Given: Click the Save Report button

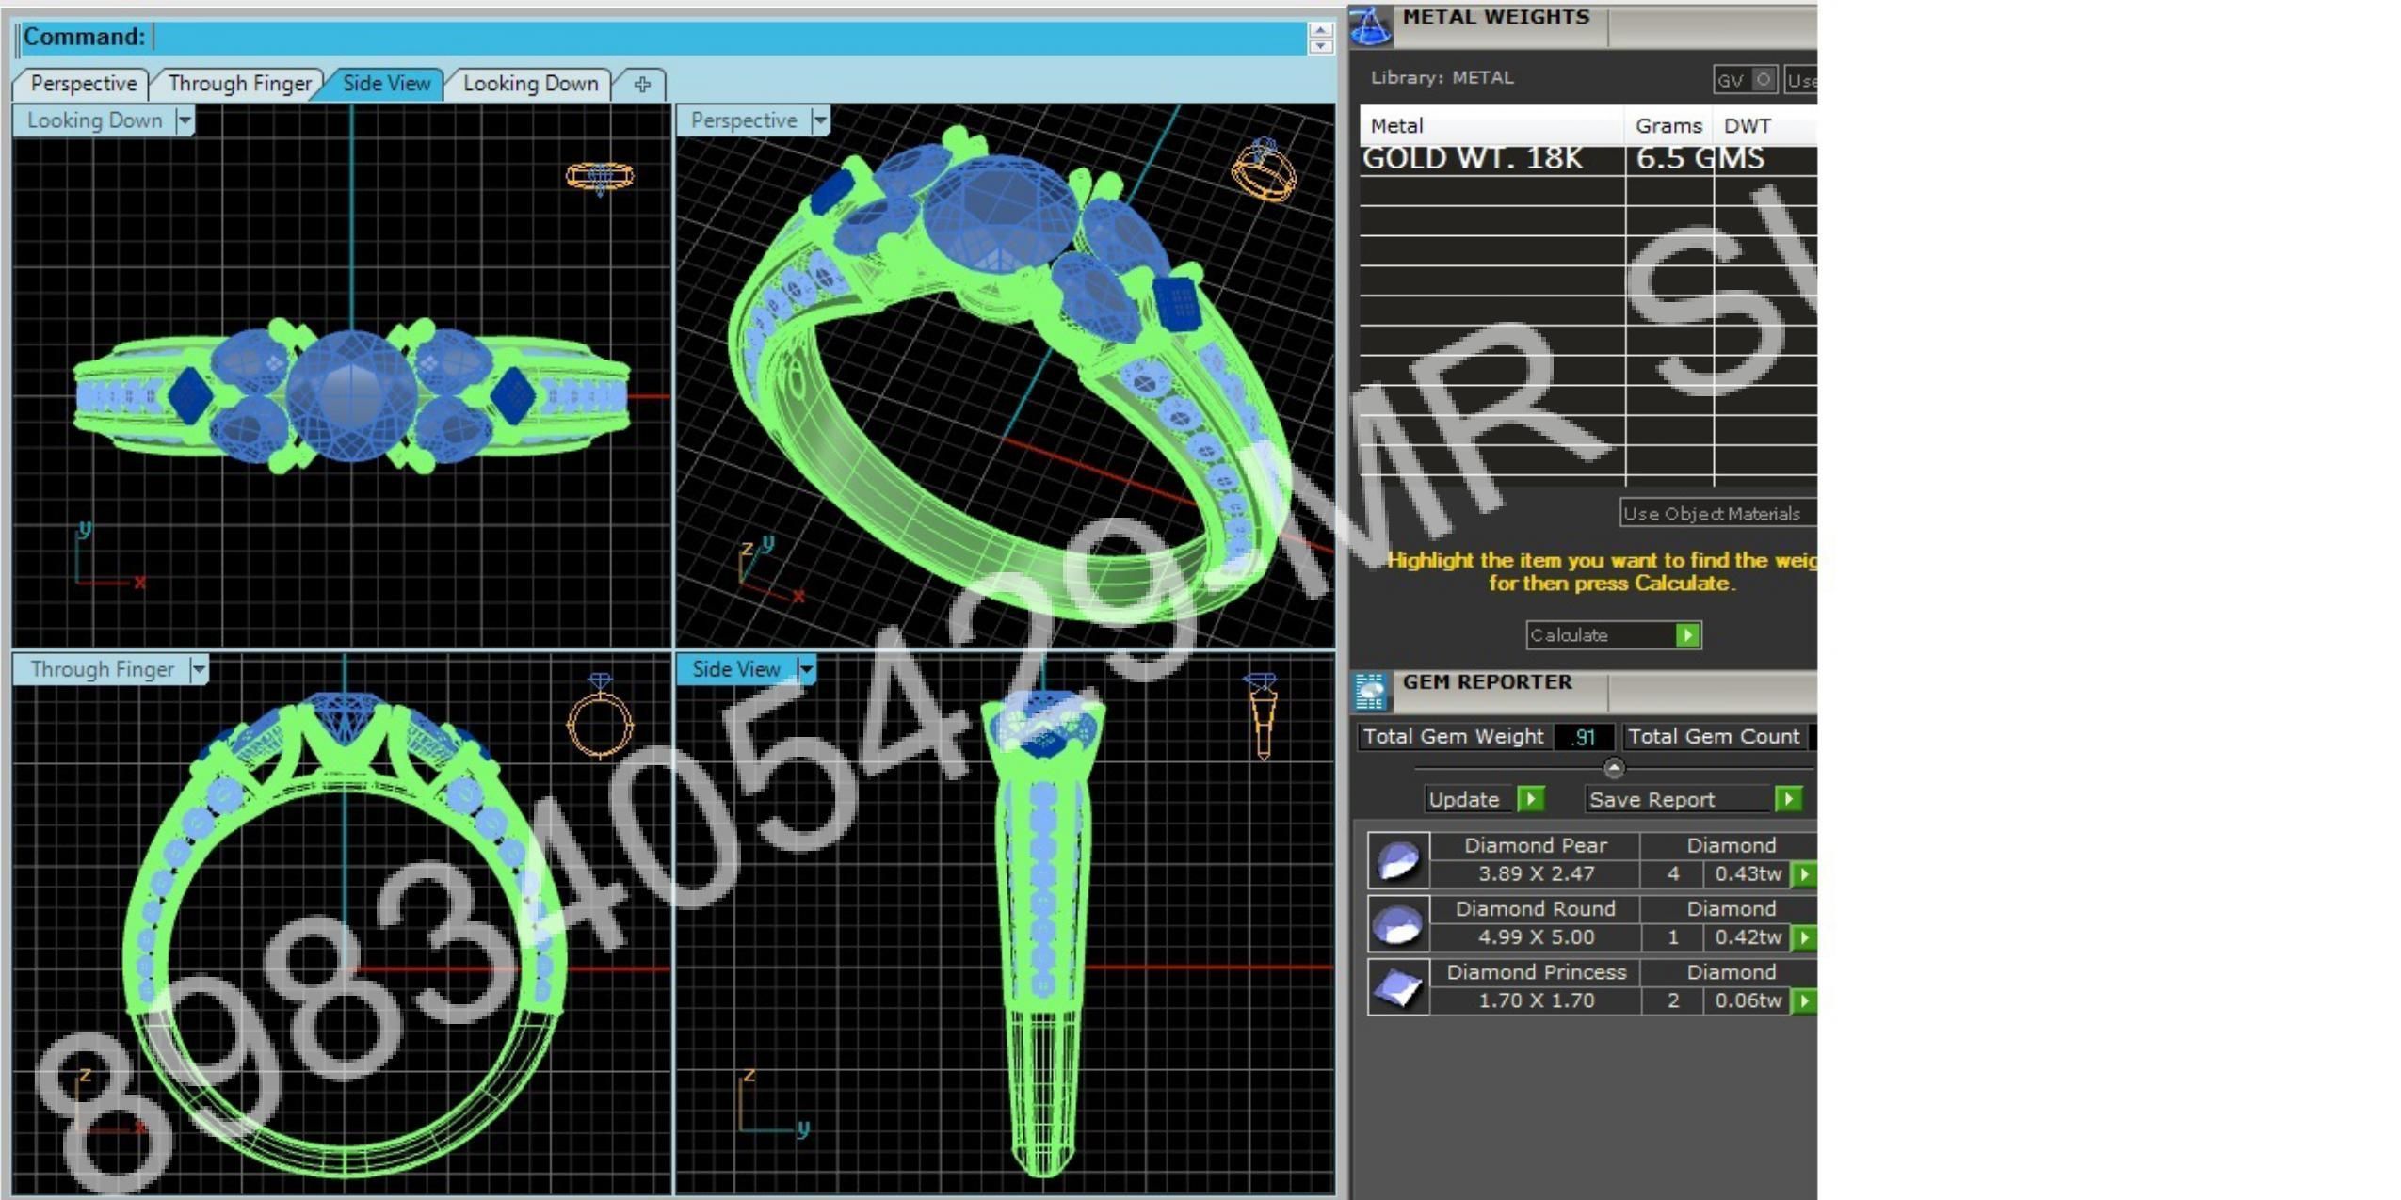Looking at the screenshot, I should point(1694,799).
